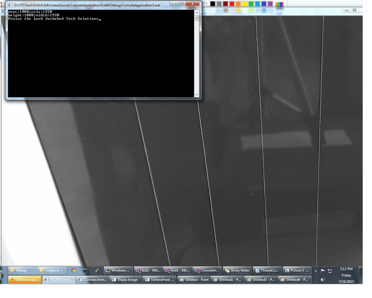This screenshot has width=372, height=298.
Task: Select the light blue color swatch
Action: click(x=257, y=3)
